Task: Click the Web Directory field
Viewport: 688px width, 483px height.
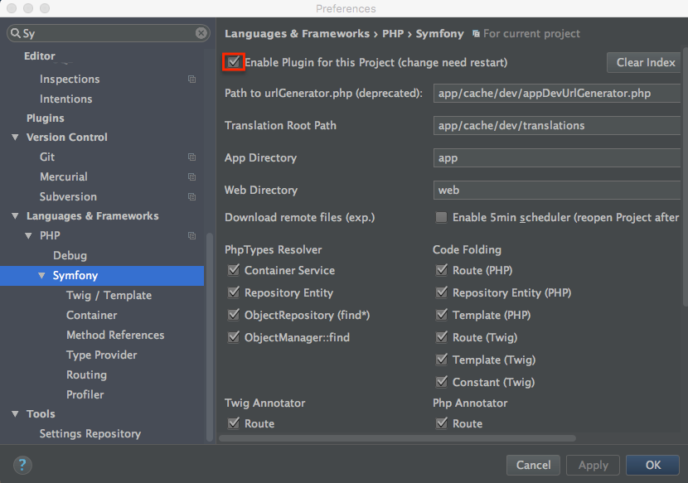Action: click(x=557, y=190)
